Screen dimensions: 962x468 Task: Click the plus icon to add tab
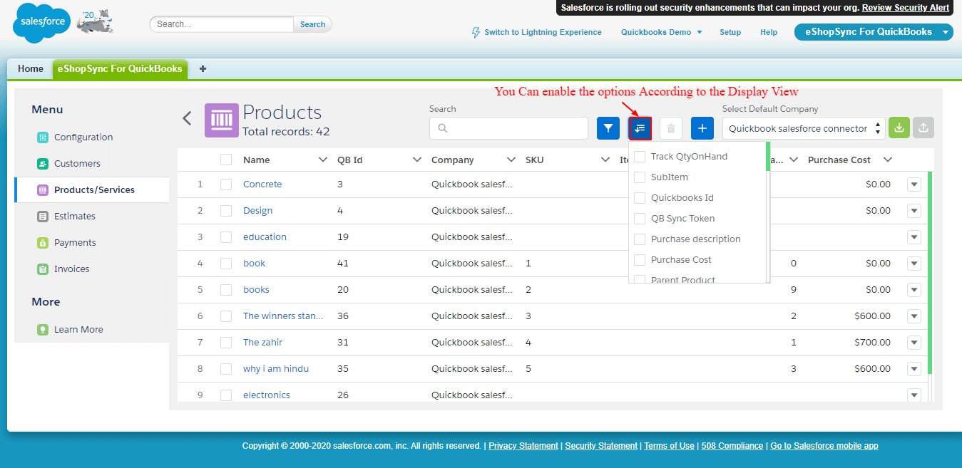pyautogui.click(x=203, y=69)
